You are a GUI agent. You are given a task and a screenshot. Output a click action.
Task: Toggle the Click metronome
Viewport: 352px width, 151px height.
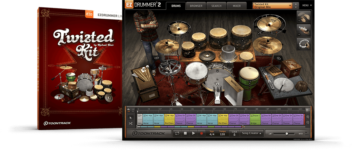(234, 133)
